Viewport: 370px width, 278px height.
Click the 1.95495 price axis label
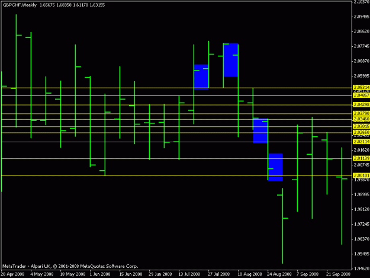[x=362, y=254]
